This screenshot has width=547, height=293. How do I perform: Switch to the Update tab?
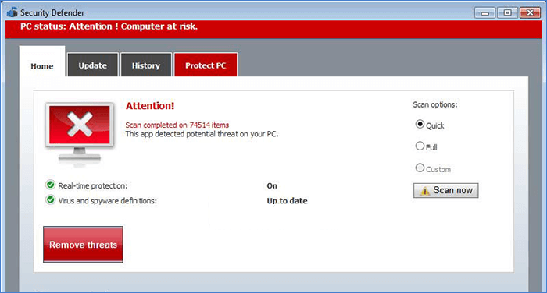coord(93,65)
